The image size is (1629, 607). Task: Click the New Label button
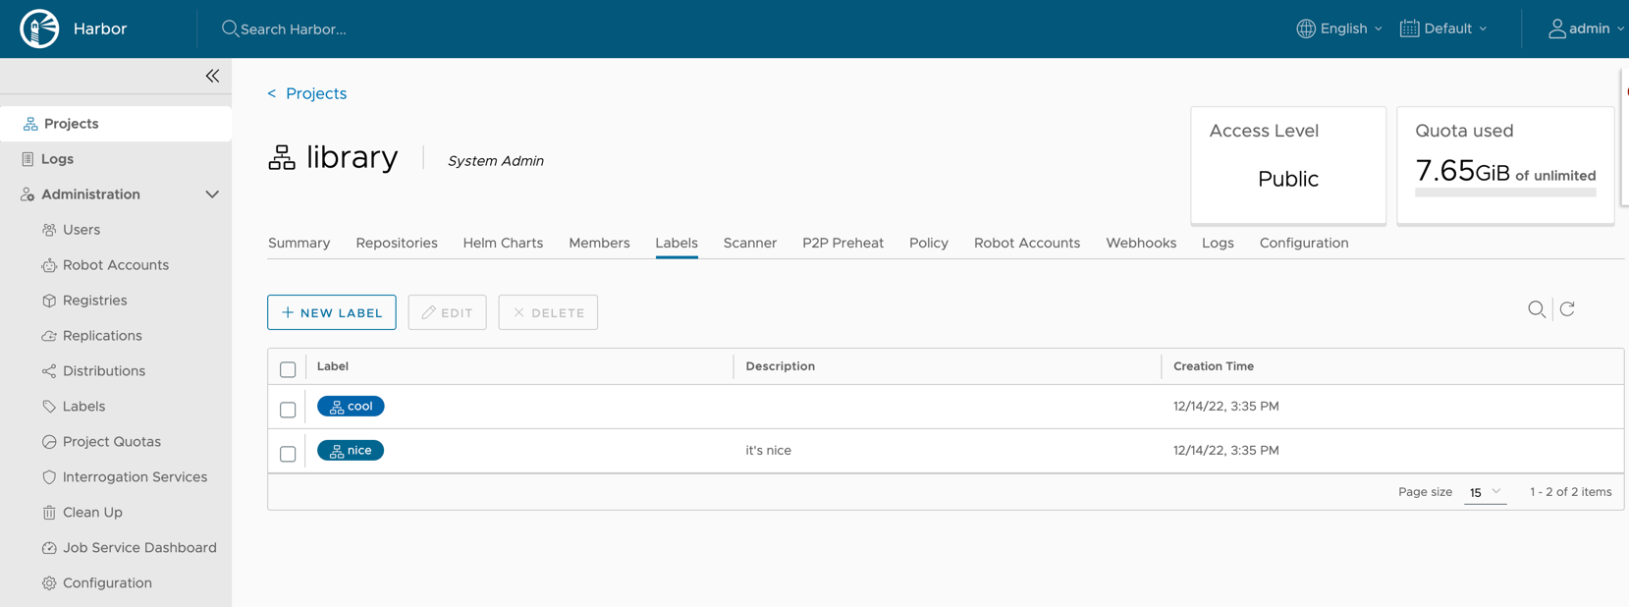tap(332, 312)
